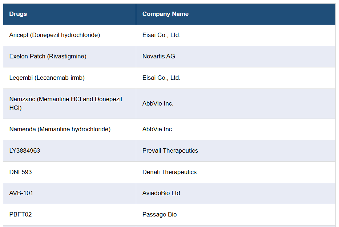
Task: Select the Exelon Patch (Rivastigmine) cell
Action: (x=48, y=57)
